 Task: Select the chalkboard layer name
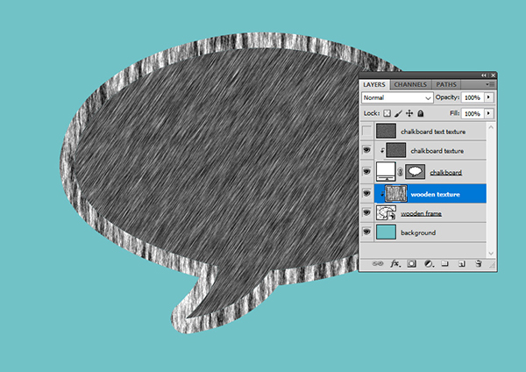pos(445,172)
